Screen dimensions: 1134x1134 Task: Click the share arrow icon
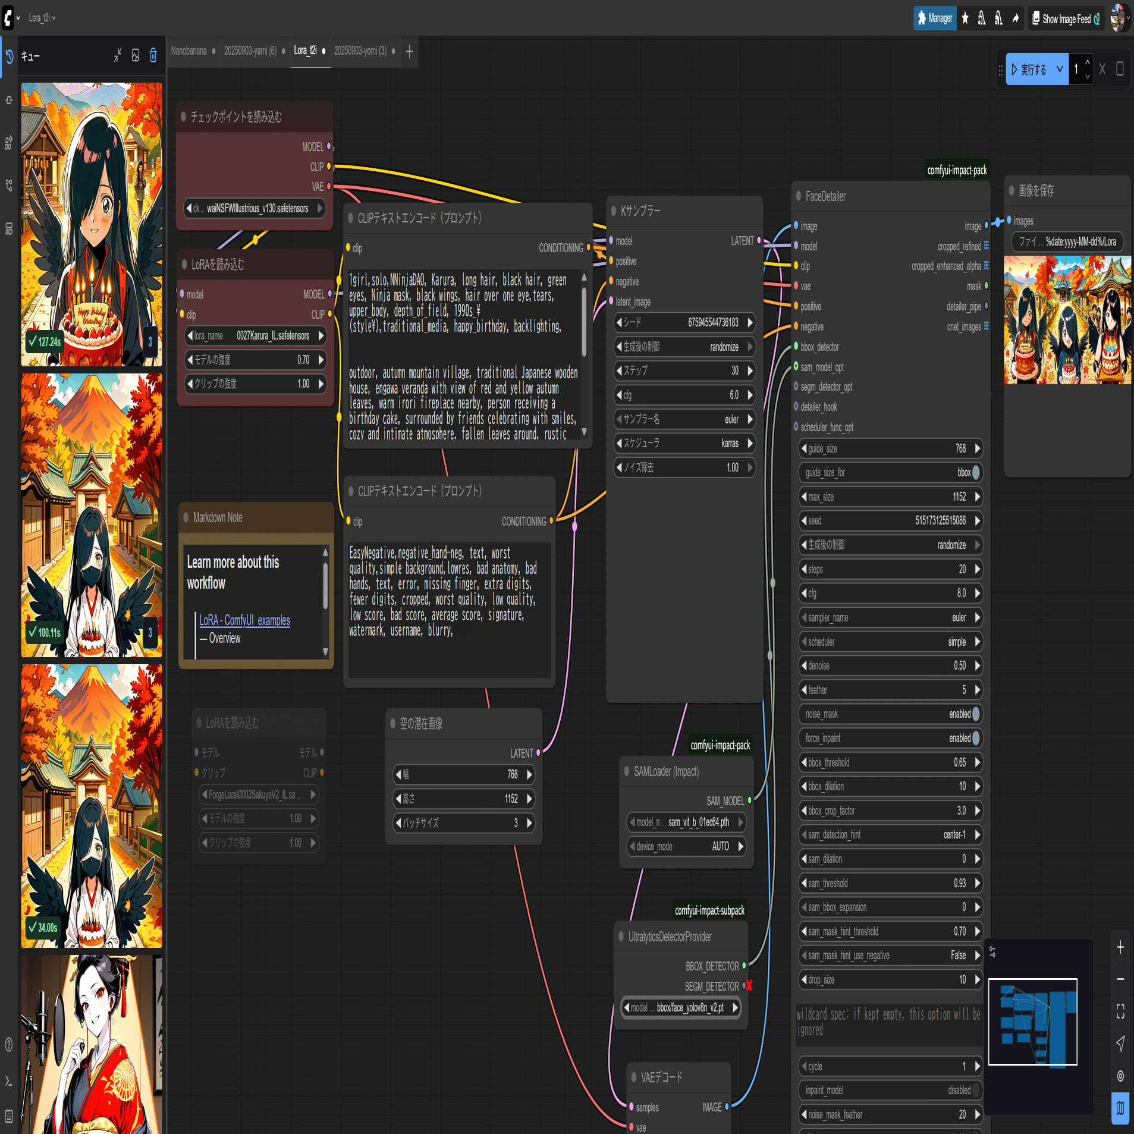point(1016,18)
